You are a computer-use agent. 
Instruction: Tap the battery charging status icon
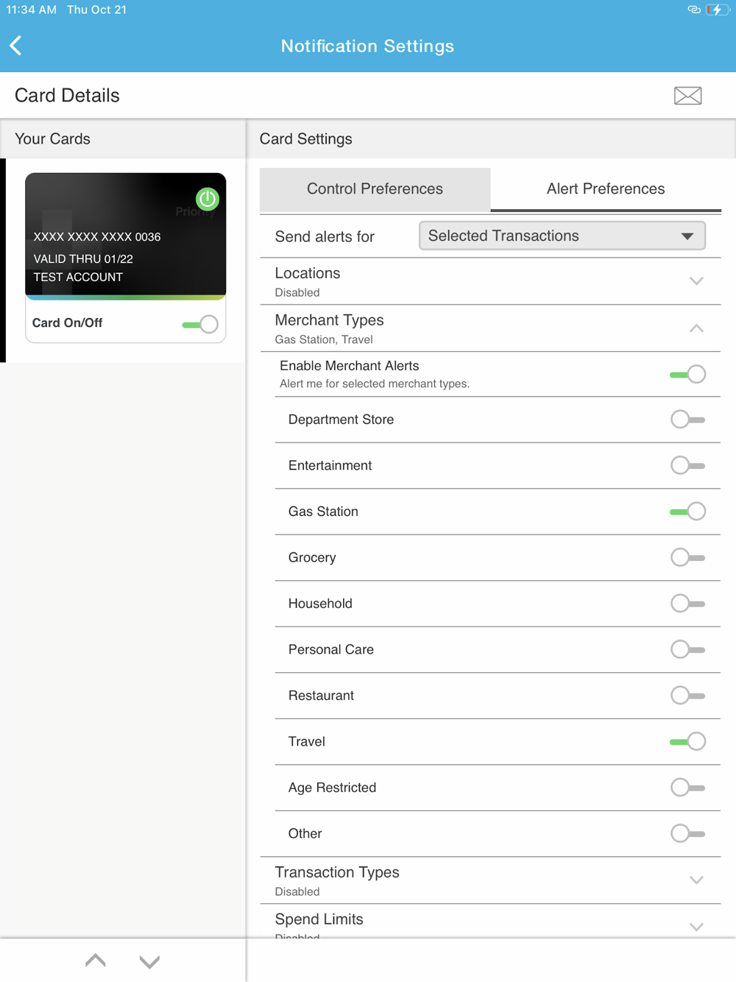coord(716,10)
